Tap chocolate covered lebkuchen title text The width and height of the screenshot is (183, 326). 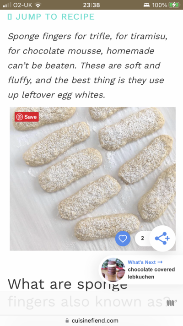coord(151,273)
